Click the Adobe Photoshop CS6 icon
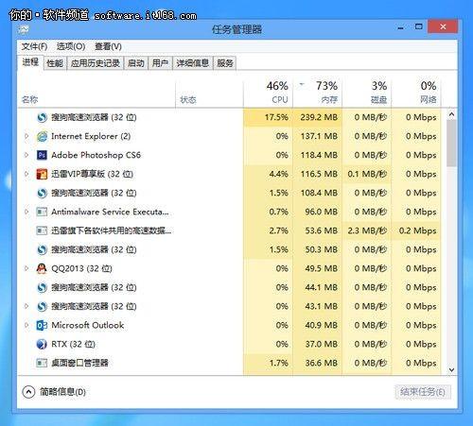Screen dimensions: 473x426 42,155
